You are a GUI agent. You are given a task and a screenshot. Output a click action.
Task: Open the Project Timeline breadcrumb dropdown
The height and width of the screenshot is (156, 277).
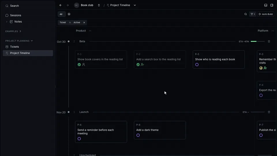pyautogui.click(x=135, y=5)
